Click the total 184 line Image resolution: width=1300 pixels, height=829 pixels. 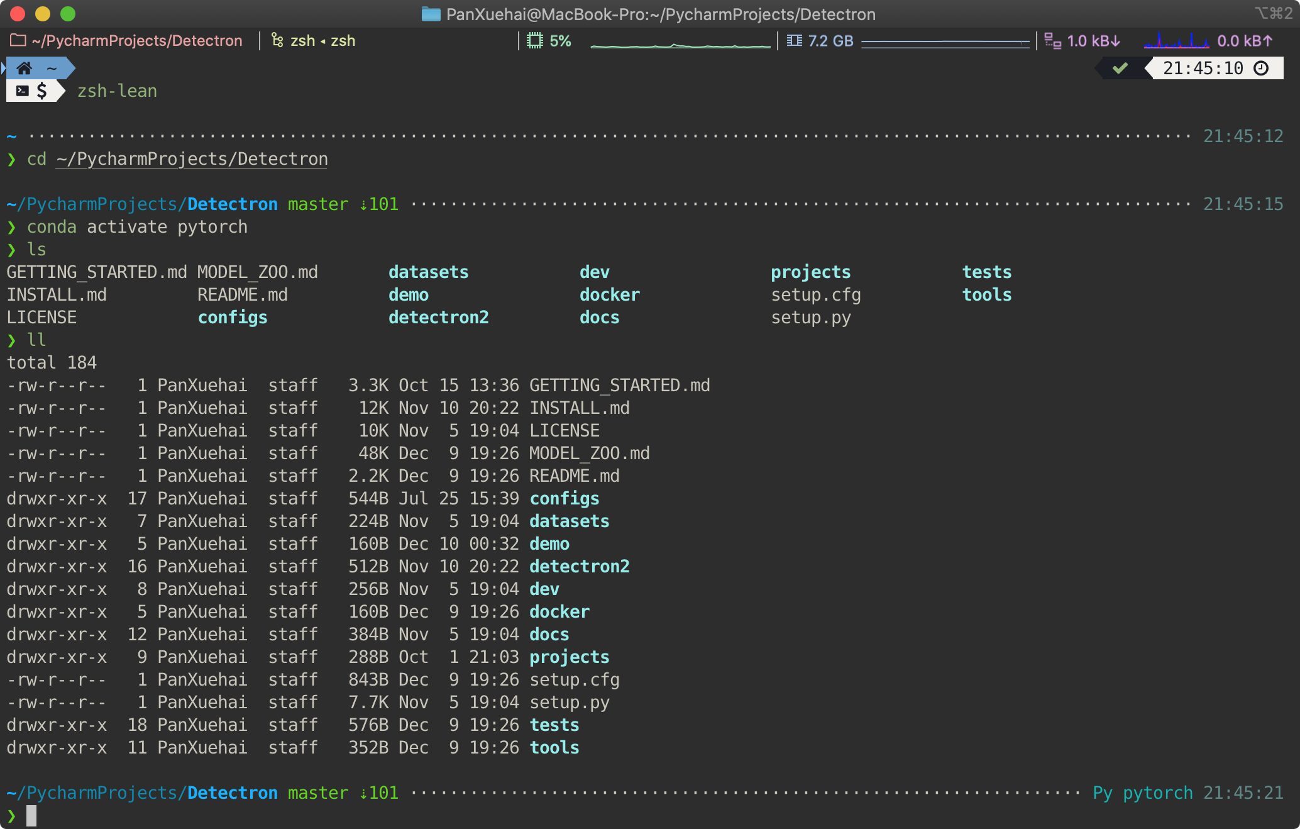point(52,363)
